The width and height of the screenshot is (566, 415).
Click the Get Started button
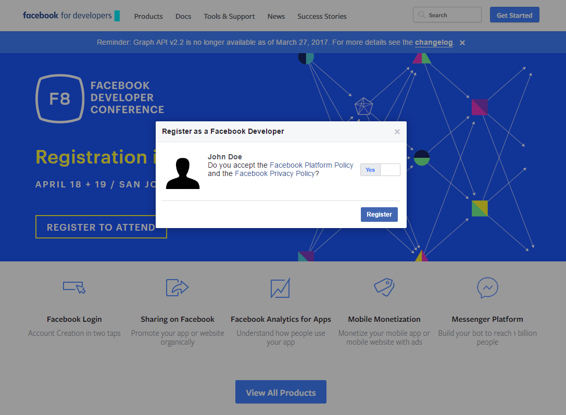[x=514, y=15]
